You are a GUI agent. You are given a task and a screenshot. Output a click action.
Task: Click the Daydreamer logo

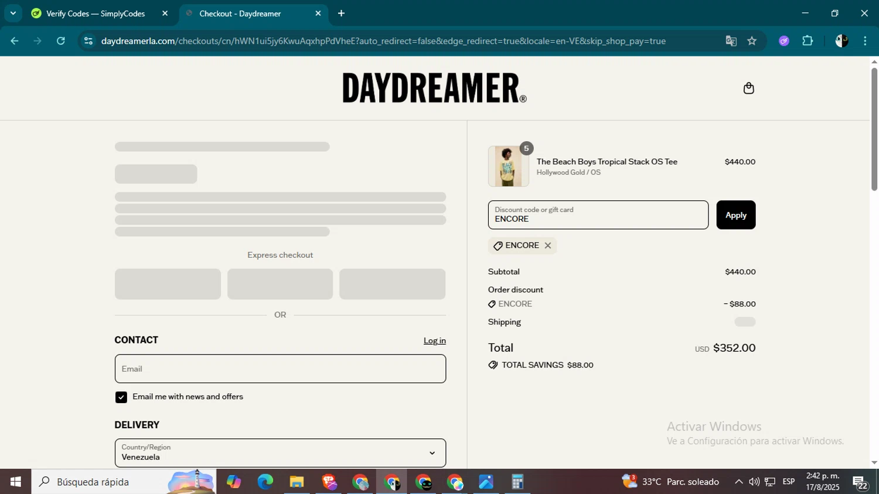point(435,88)
